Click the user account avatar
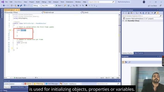 pos(144,2)
